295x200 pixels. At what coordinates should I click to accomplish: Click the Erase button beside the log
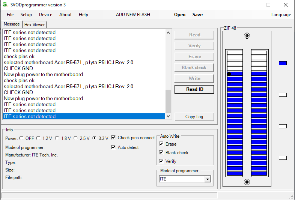[194, 57]
